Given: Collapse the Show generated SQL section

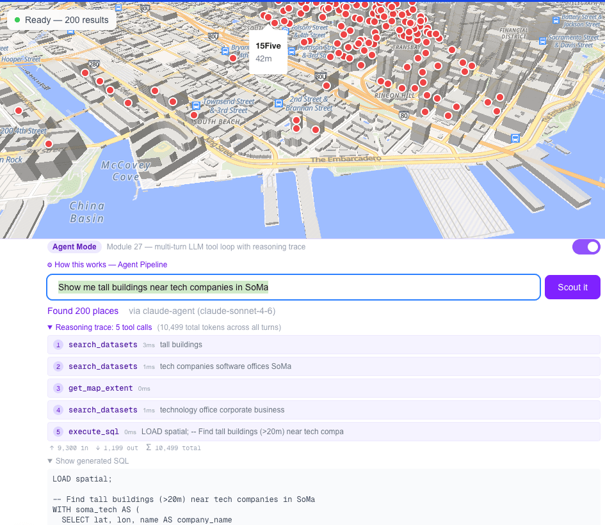Looking at the screenshot, I should tap(86, 461).
